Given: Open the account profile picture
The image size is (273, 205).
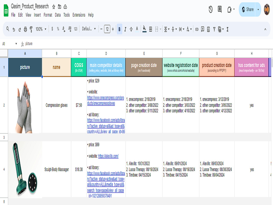Looking at the screenshot, I should (x=267, y=10).
